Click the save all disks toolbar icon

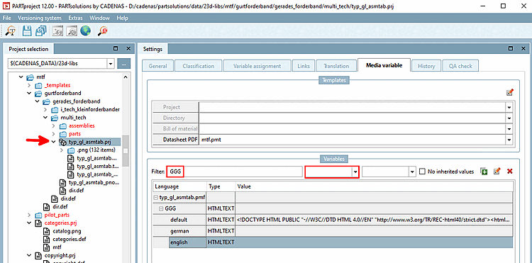point(40,31)
